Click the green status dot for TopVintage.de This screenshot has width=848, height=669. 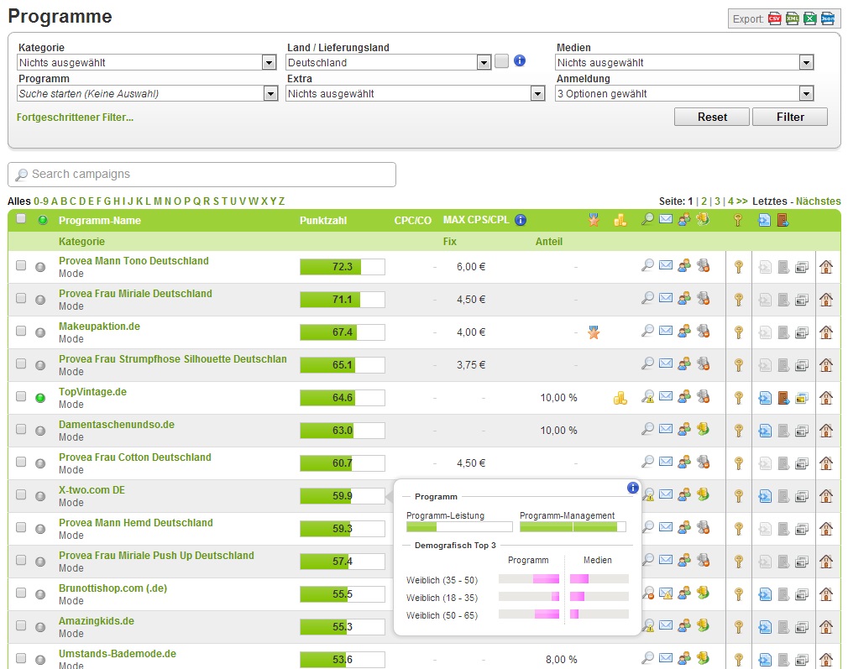tap(40, 398)
